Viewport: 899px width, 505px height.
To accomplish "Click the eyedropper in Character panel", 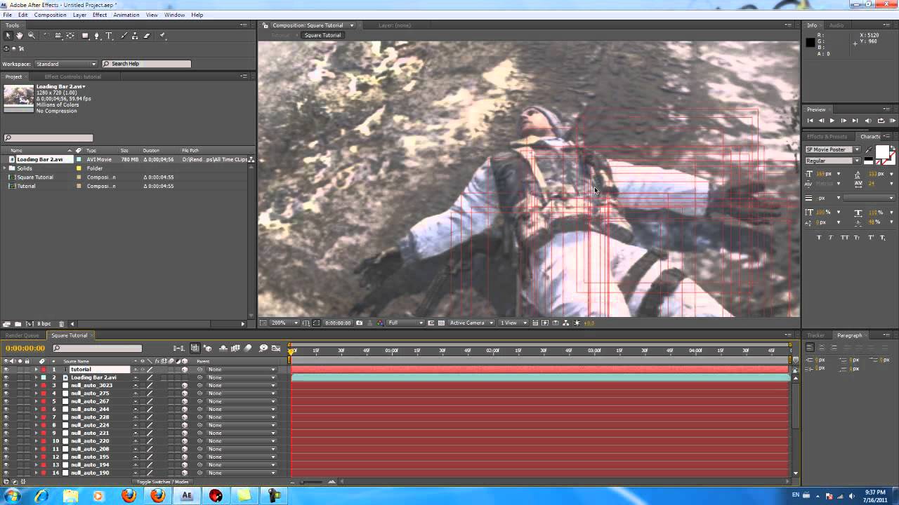I will tap(869, 150).
